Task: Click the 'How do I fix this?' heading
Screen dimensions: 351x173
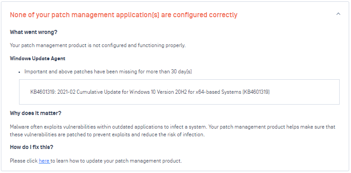Action: [x=32, y=147]
